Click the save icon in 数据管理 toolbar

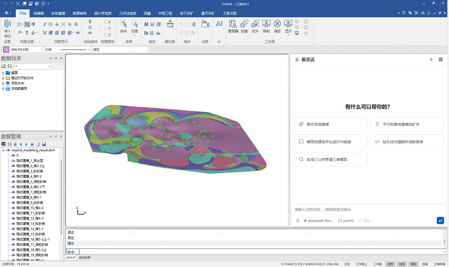(x=44, y=144)
